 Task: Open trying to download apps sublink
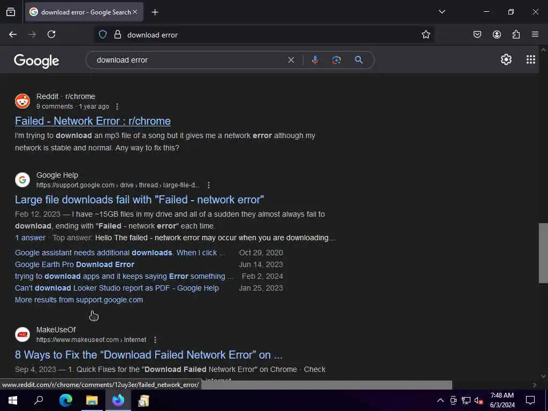pyautogui.click(x=124, y=276)
